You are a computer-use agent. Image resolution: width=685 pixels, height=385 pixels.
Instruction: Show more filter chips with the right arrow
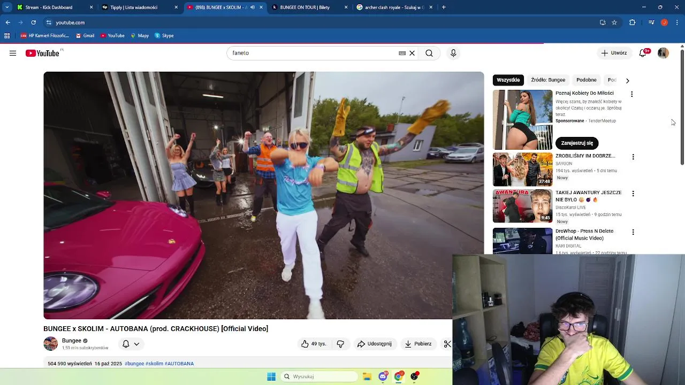coord(627,80)
